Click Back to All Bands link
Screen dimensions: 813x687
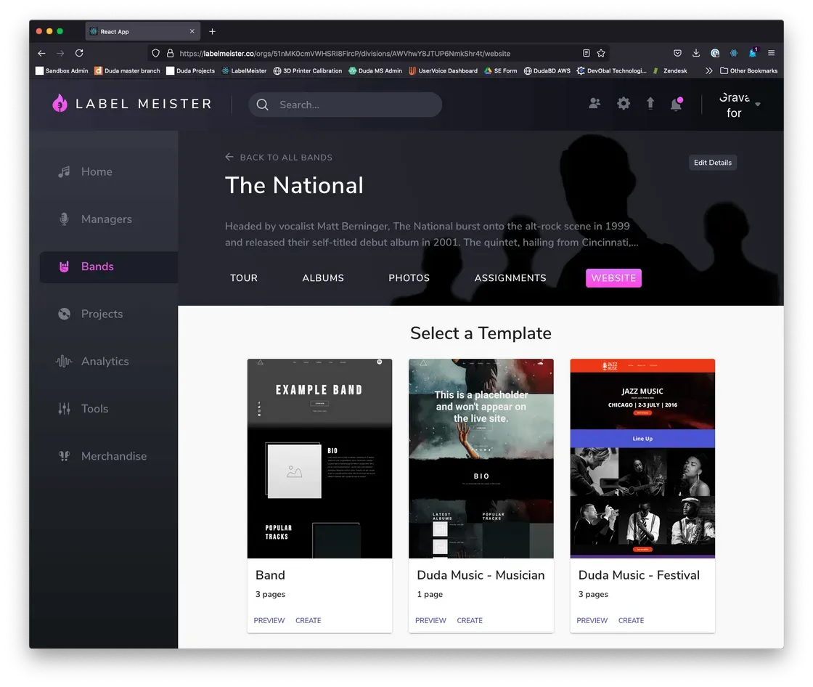[279, 158]
